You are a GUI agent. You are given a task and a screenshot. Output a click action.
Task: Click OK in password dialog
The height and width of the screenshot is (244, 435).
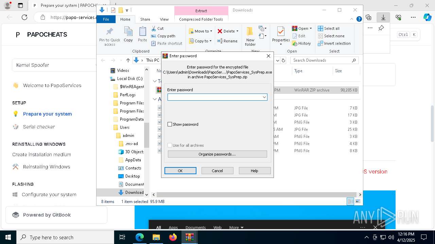(x=180, y=171)
